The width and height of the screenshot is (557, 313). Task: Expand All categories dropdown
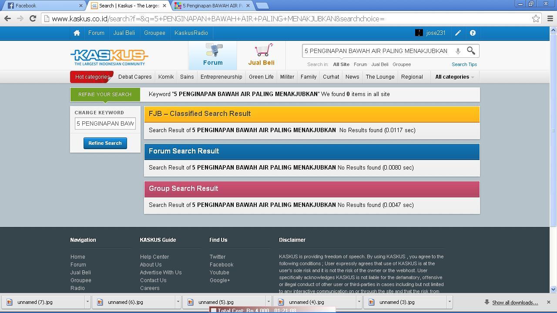tap(454, 77)
